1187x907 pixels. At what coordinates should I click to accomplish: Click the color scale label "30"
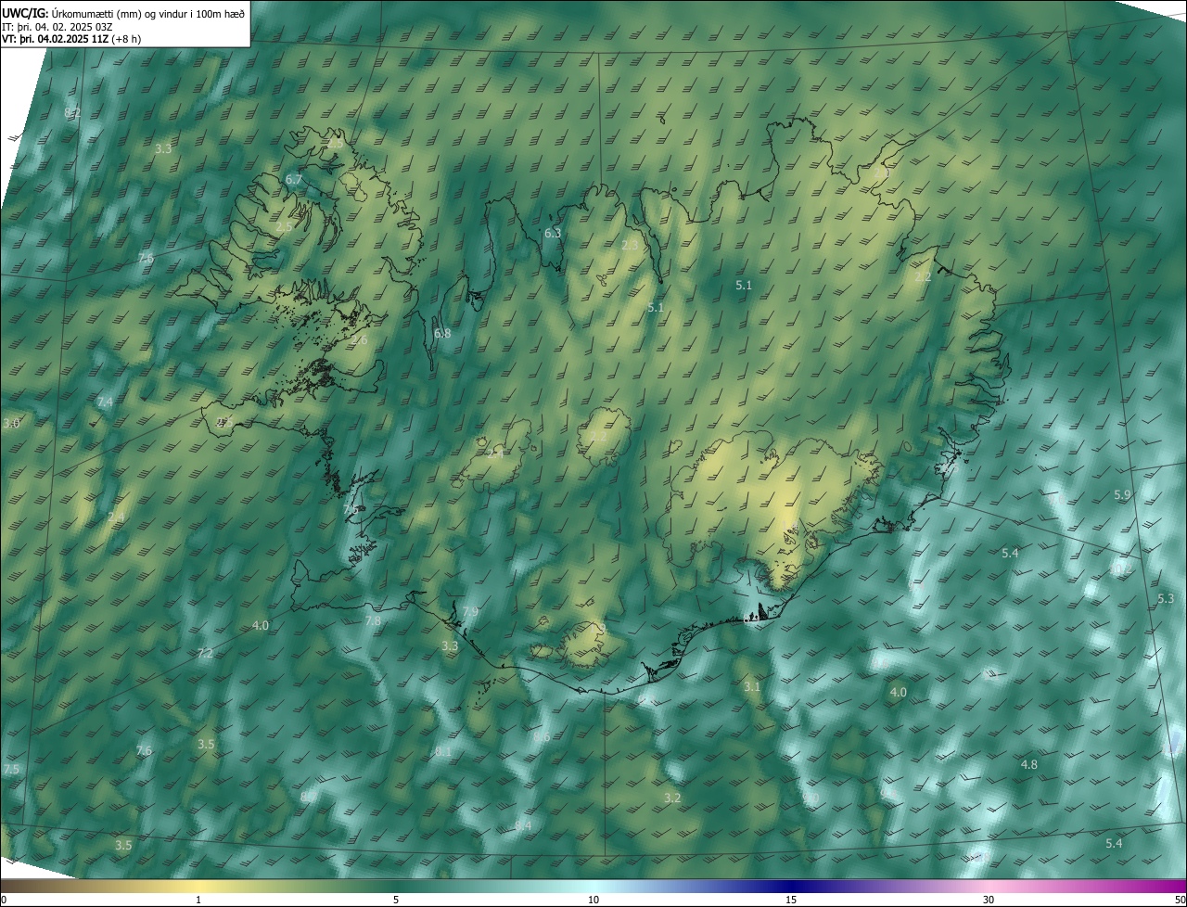pos(989,901)
